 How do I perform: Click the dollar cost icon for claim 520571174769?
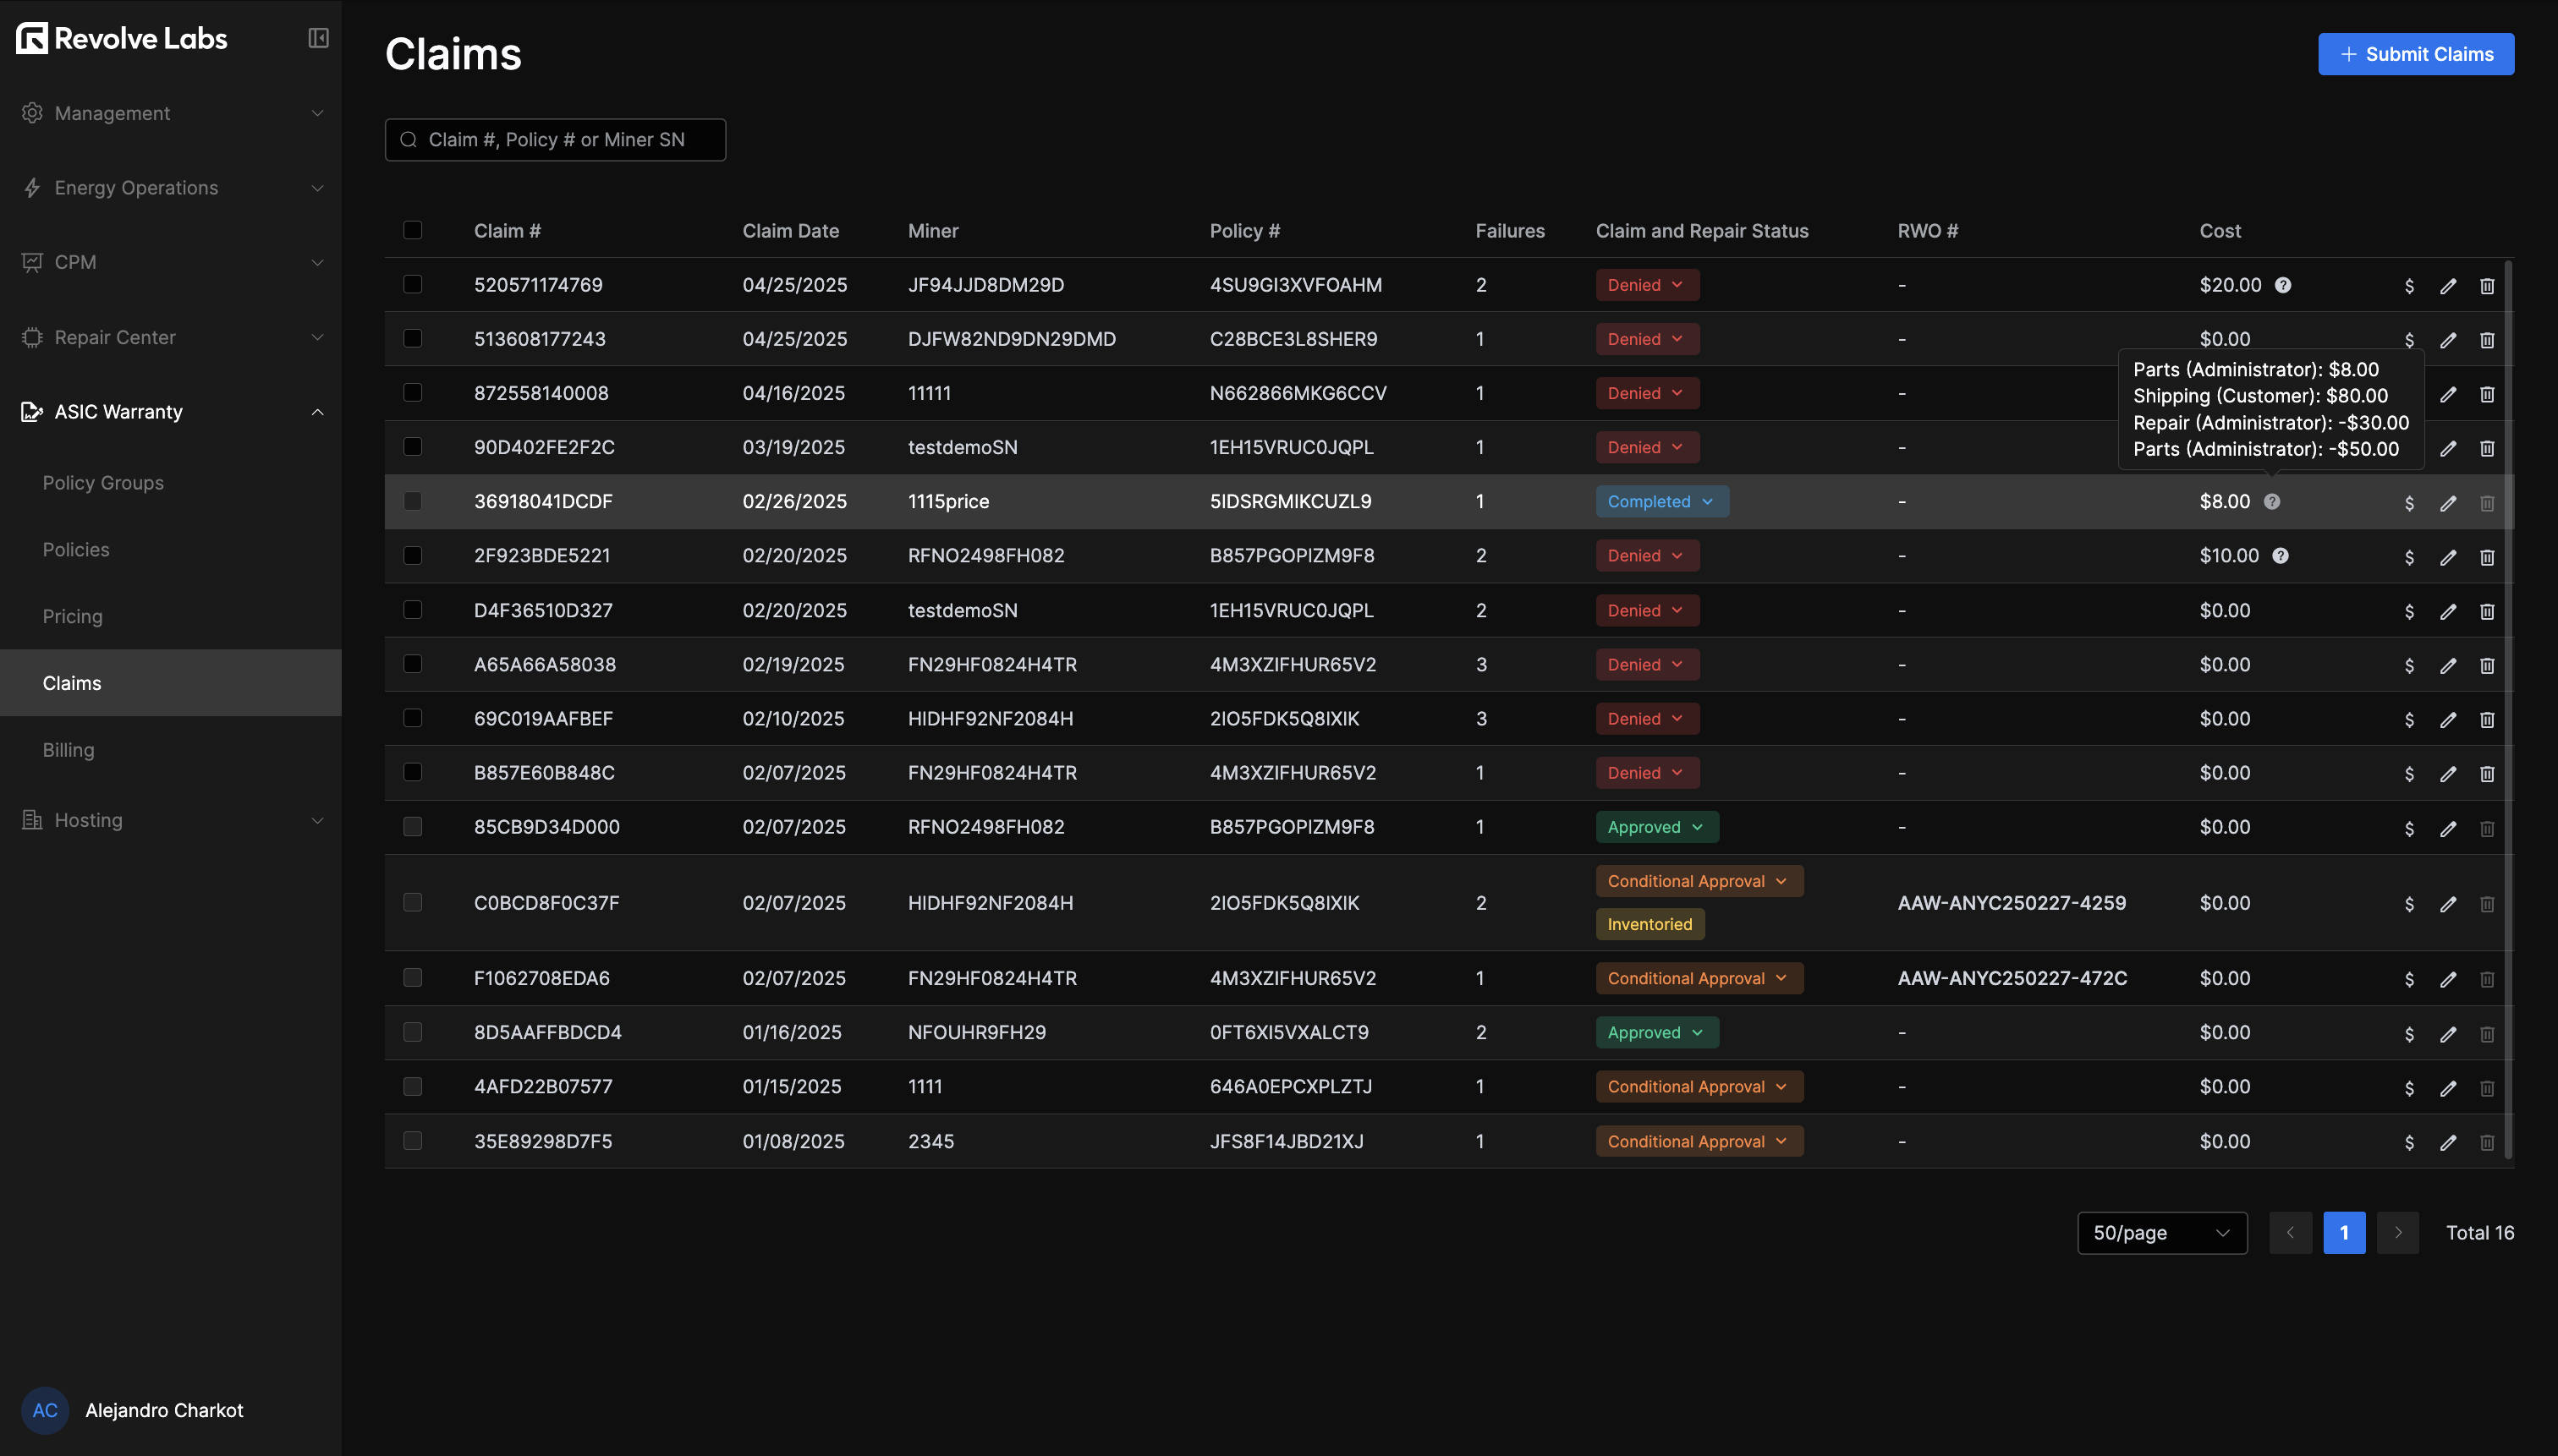tap(2409, 286)
